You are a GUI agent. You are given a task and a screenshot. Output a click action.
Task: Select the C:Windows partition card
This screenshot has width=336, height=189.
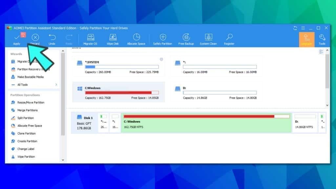118,92
